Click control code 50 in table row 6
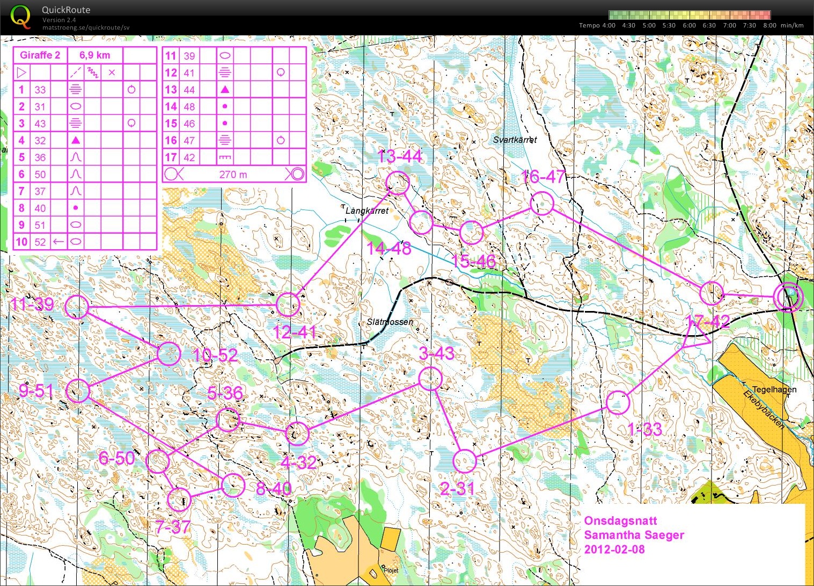This screenshot has width=814, height=586. (40, 174)
